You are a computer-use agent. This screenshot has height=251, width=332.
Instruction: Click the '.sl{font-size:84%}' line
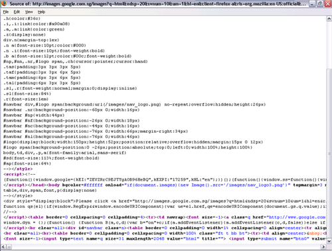(27, 94)
